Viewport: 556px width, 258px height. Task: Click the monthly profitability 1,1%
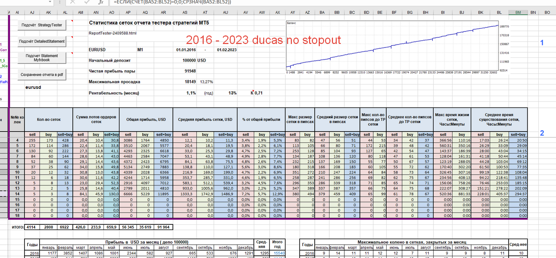pyautogui.click(x=191, y=93)
